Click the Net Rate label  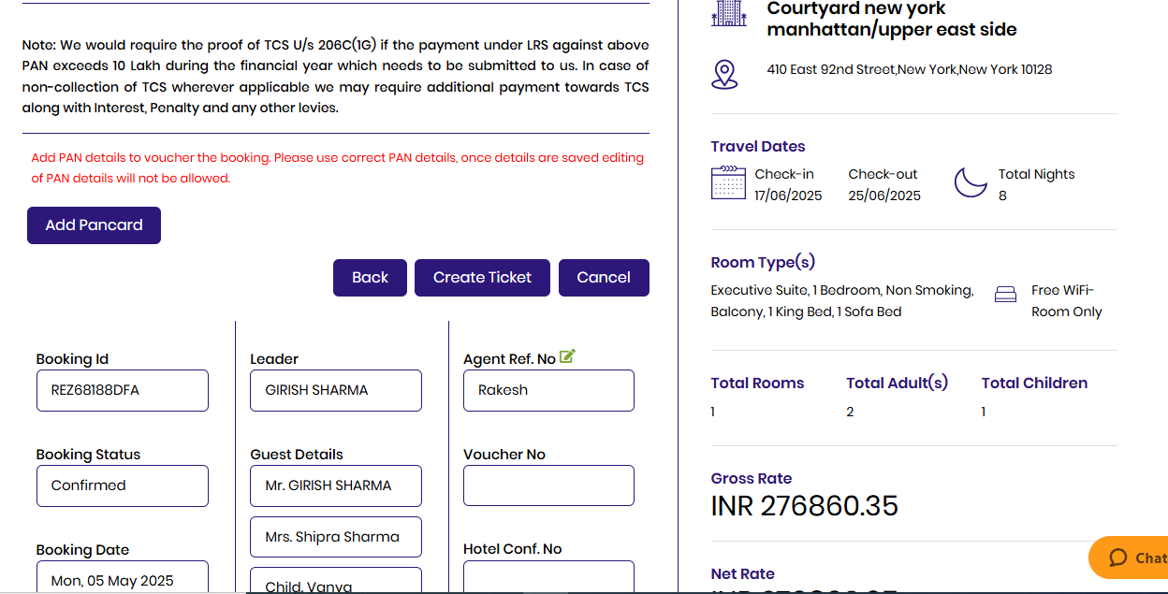pyautogui.click(x=742, y=573)
